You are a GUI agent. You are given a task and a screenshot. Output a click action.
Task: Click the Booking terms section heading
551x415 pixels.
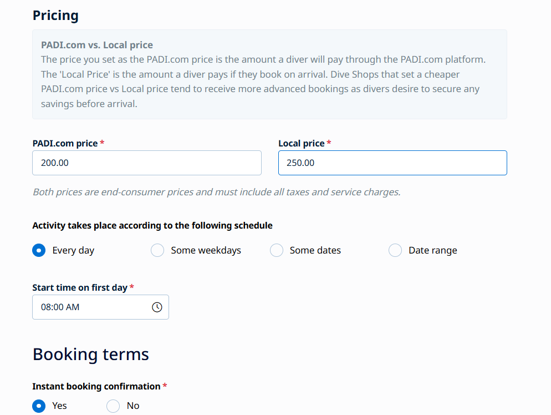(90, 355)
